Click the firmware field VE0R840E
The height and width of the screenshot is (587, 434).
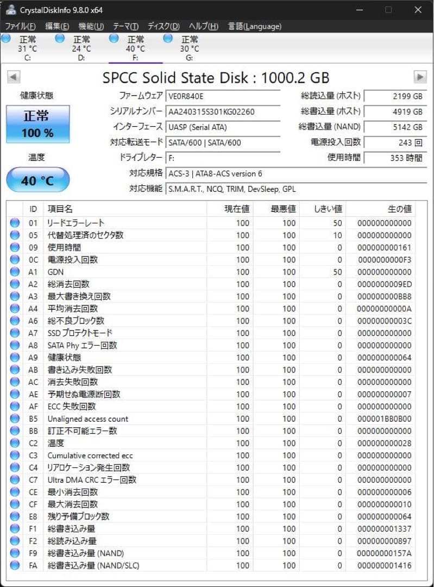pos(223,96)
